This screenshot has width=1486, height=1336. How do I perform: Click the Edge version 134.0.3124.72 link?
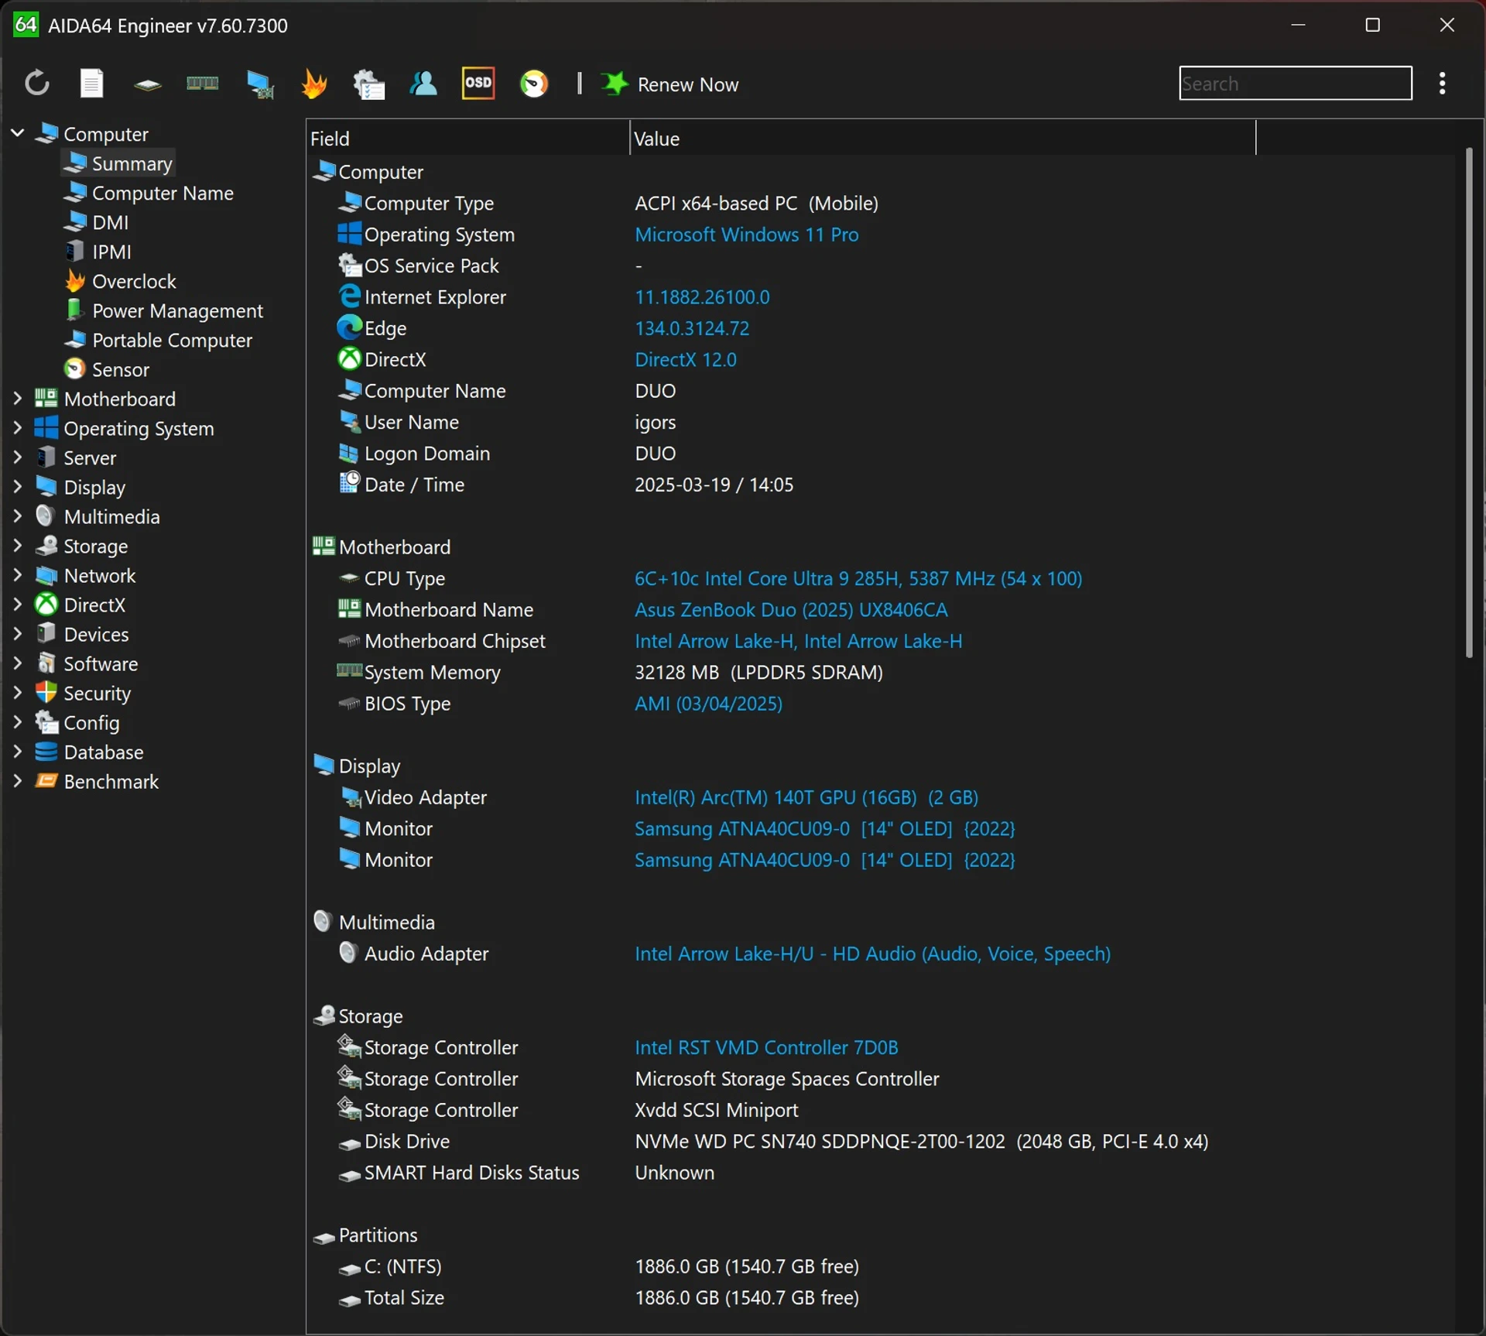[692, 328]
